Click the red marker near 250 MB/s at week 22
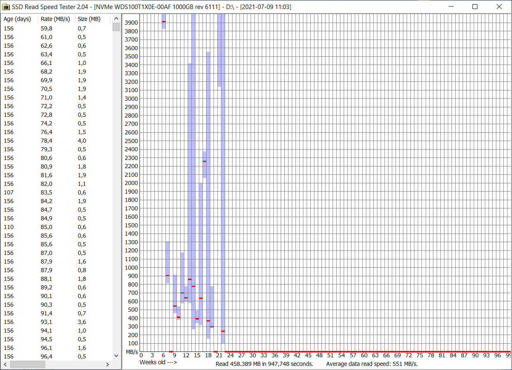512x370 pixels. click(223, 331)
